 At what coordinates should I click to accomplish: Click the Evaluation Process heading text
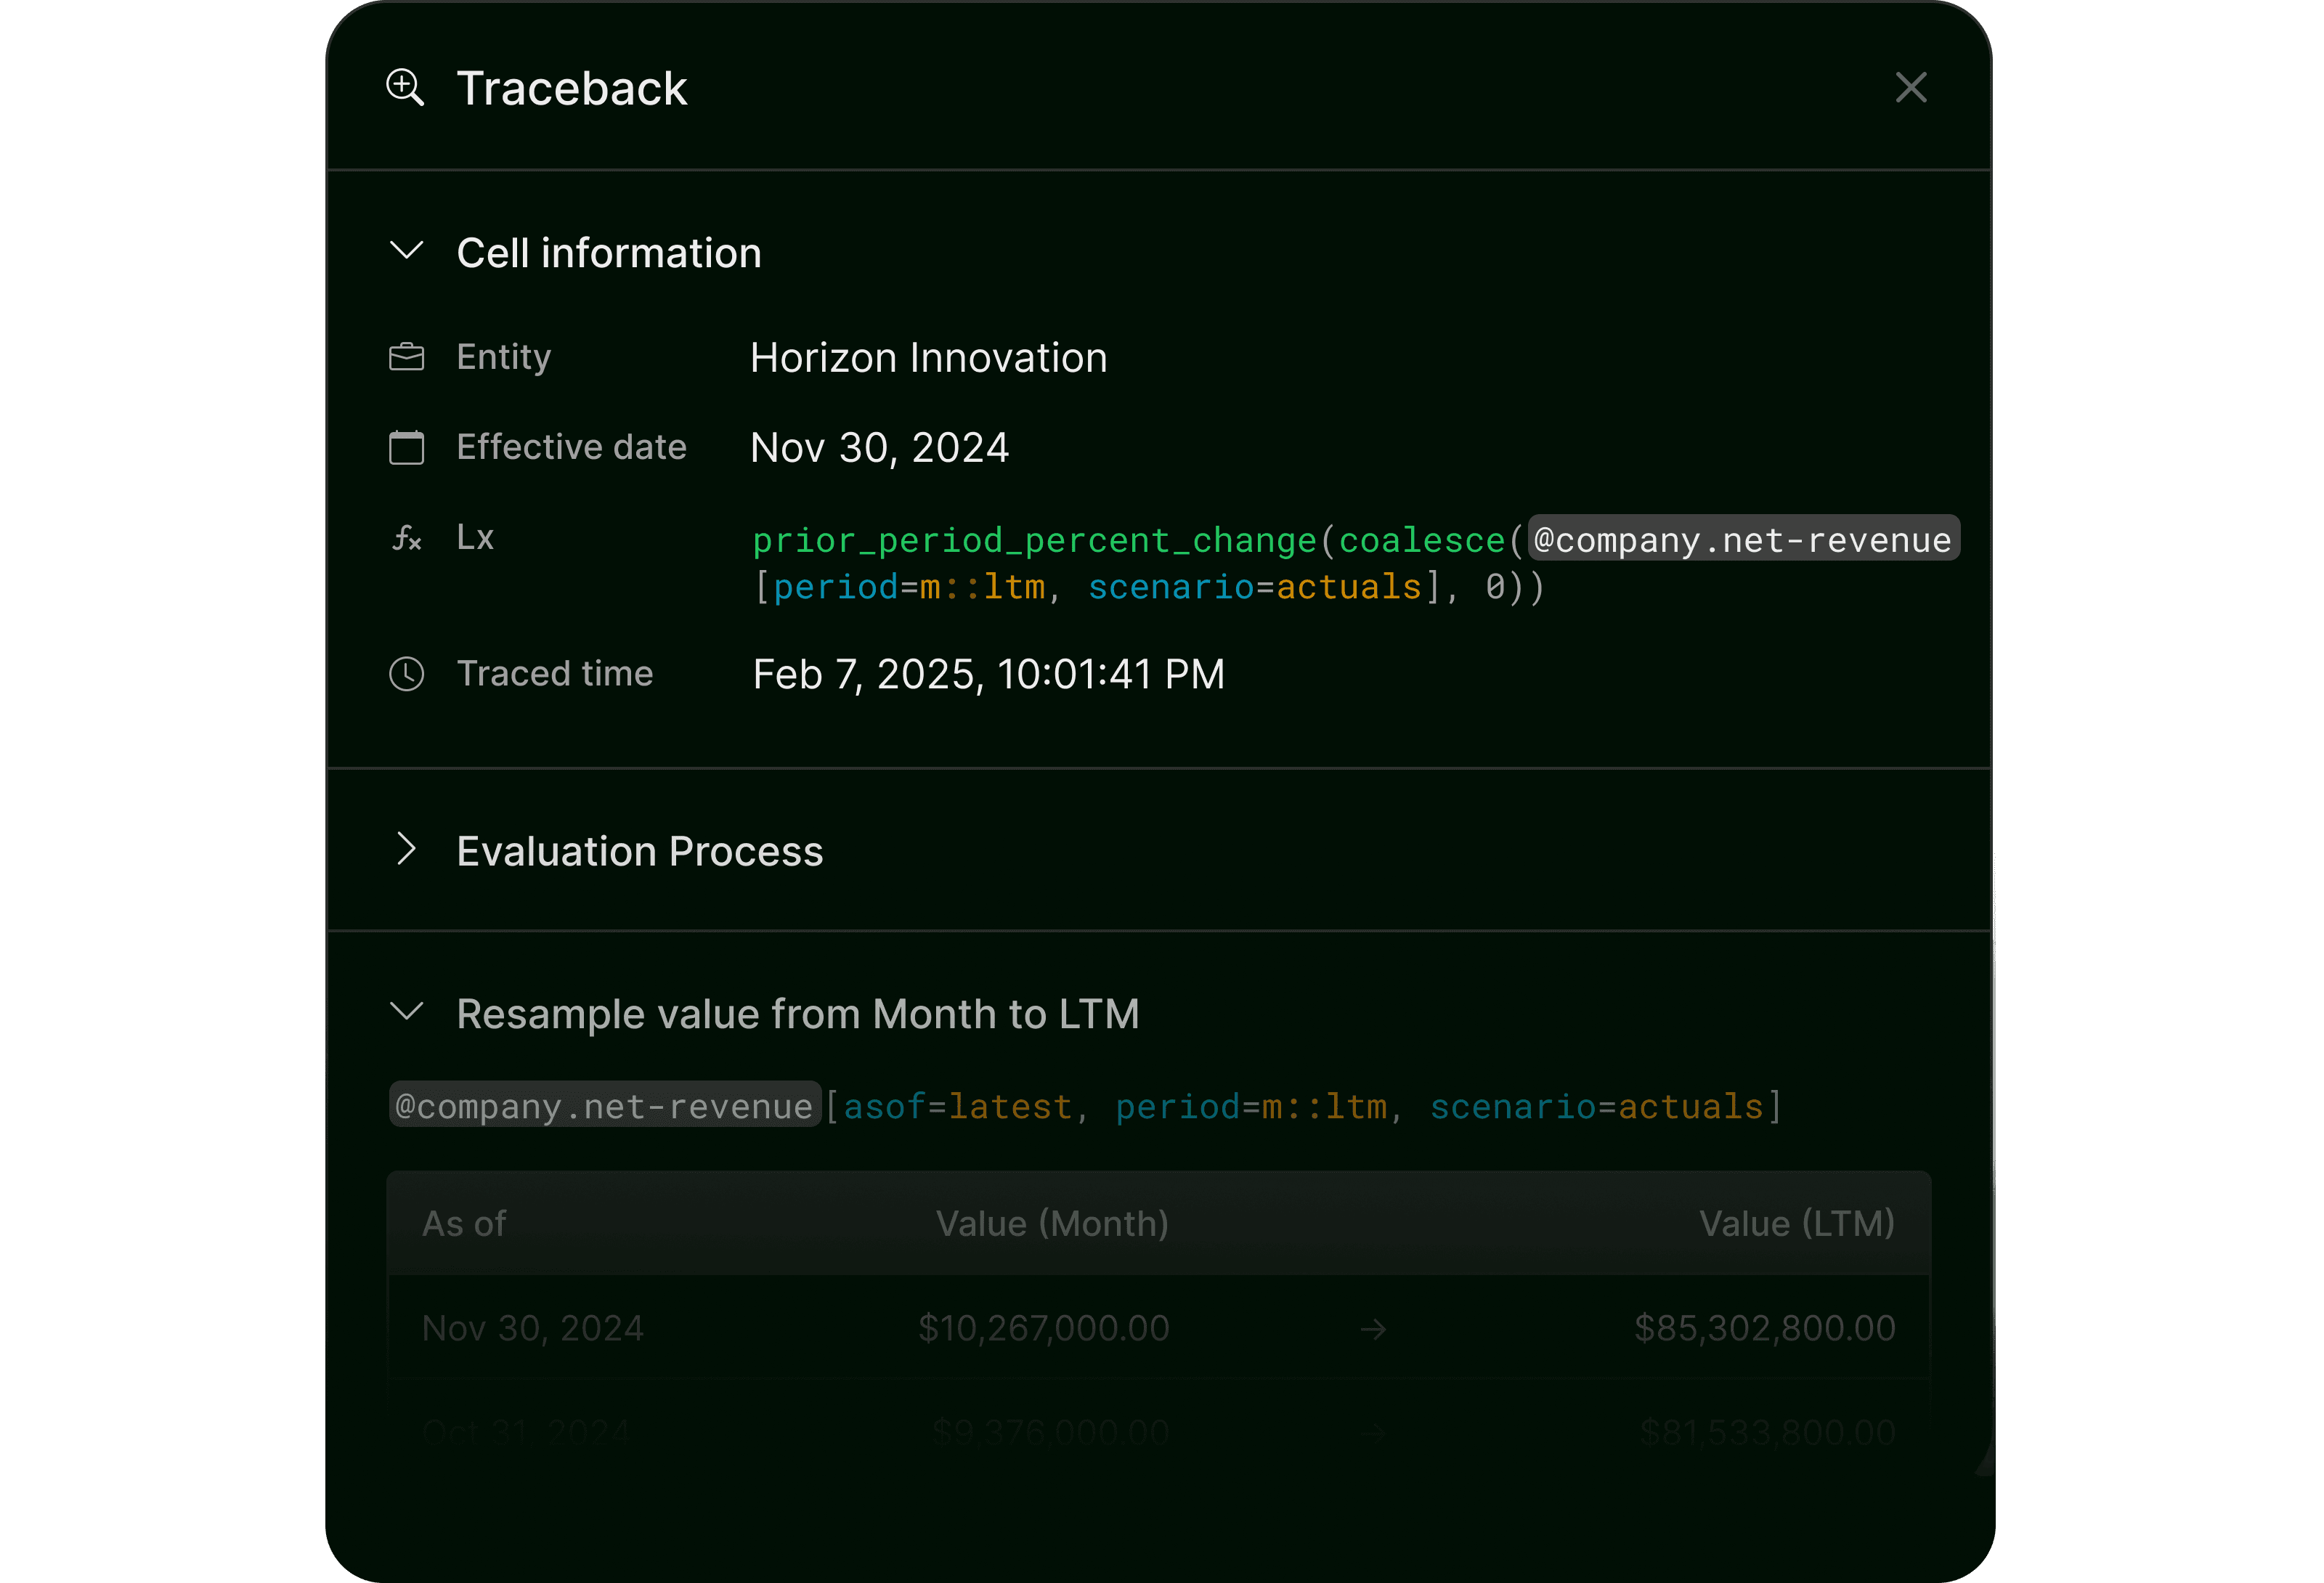pyautogui.click(x=639, y=852)
